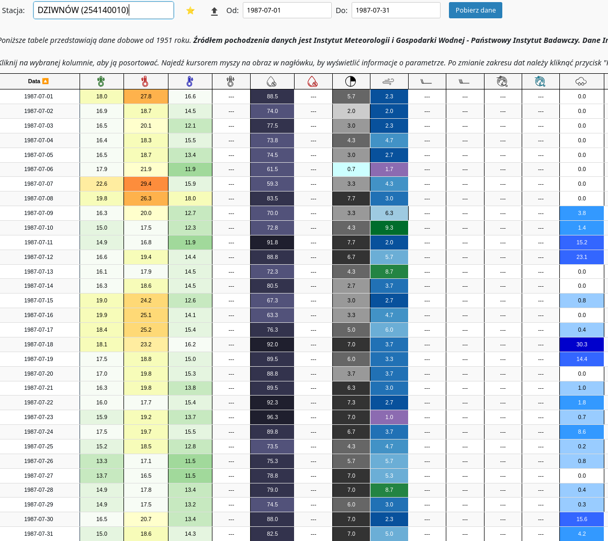Viewport: 608px width, 541px height.
Task: Click precipitation value 8.6 on 1987-07-24
Action: coord(582,432)
